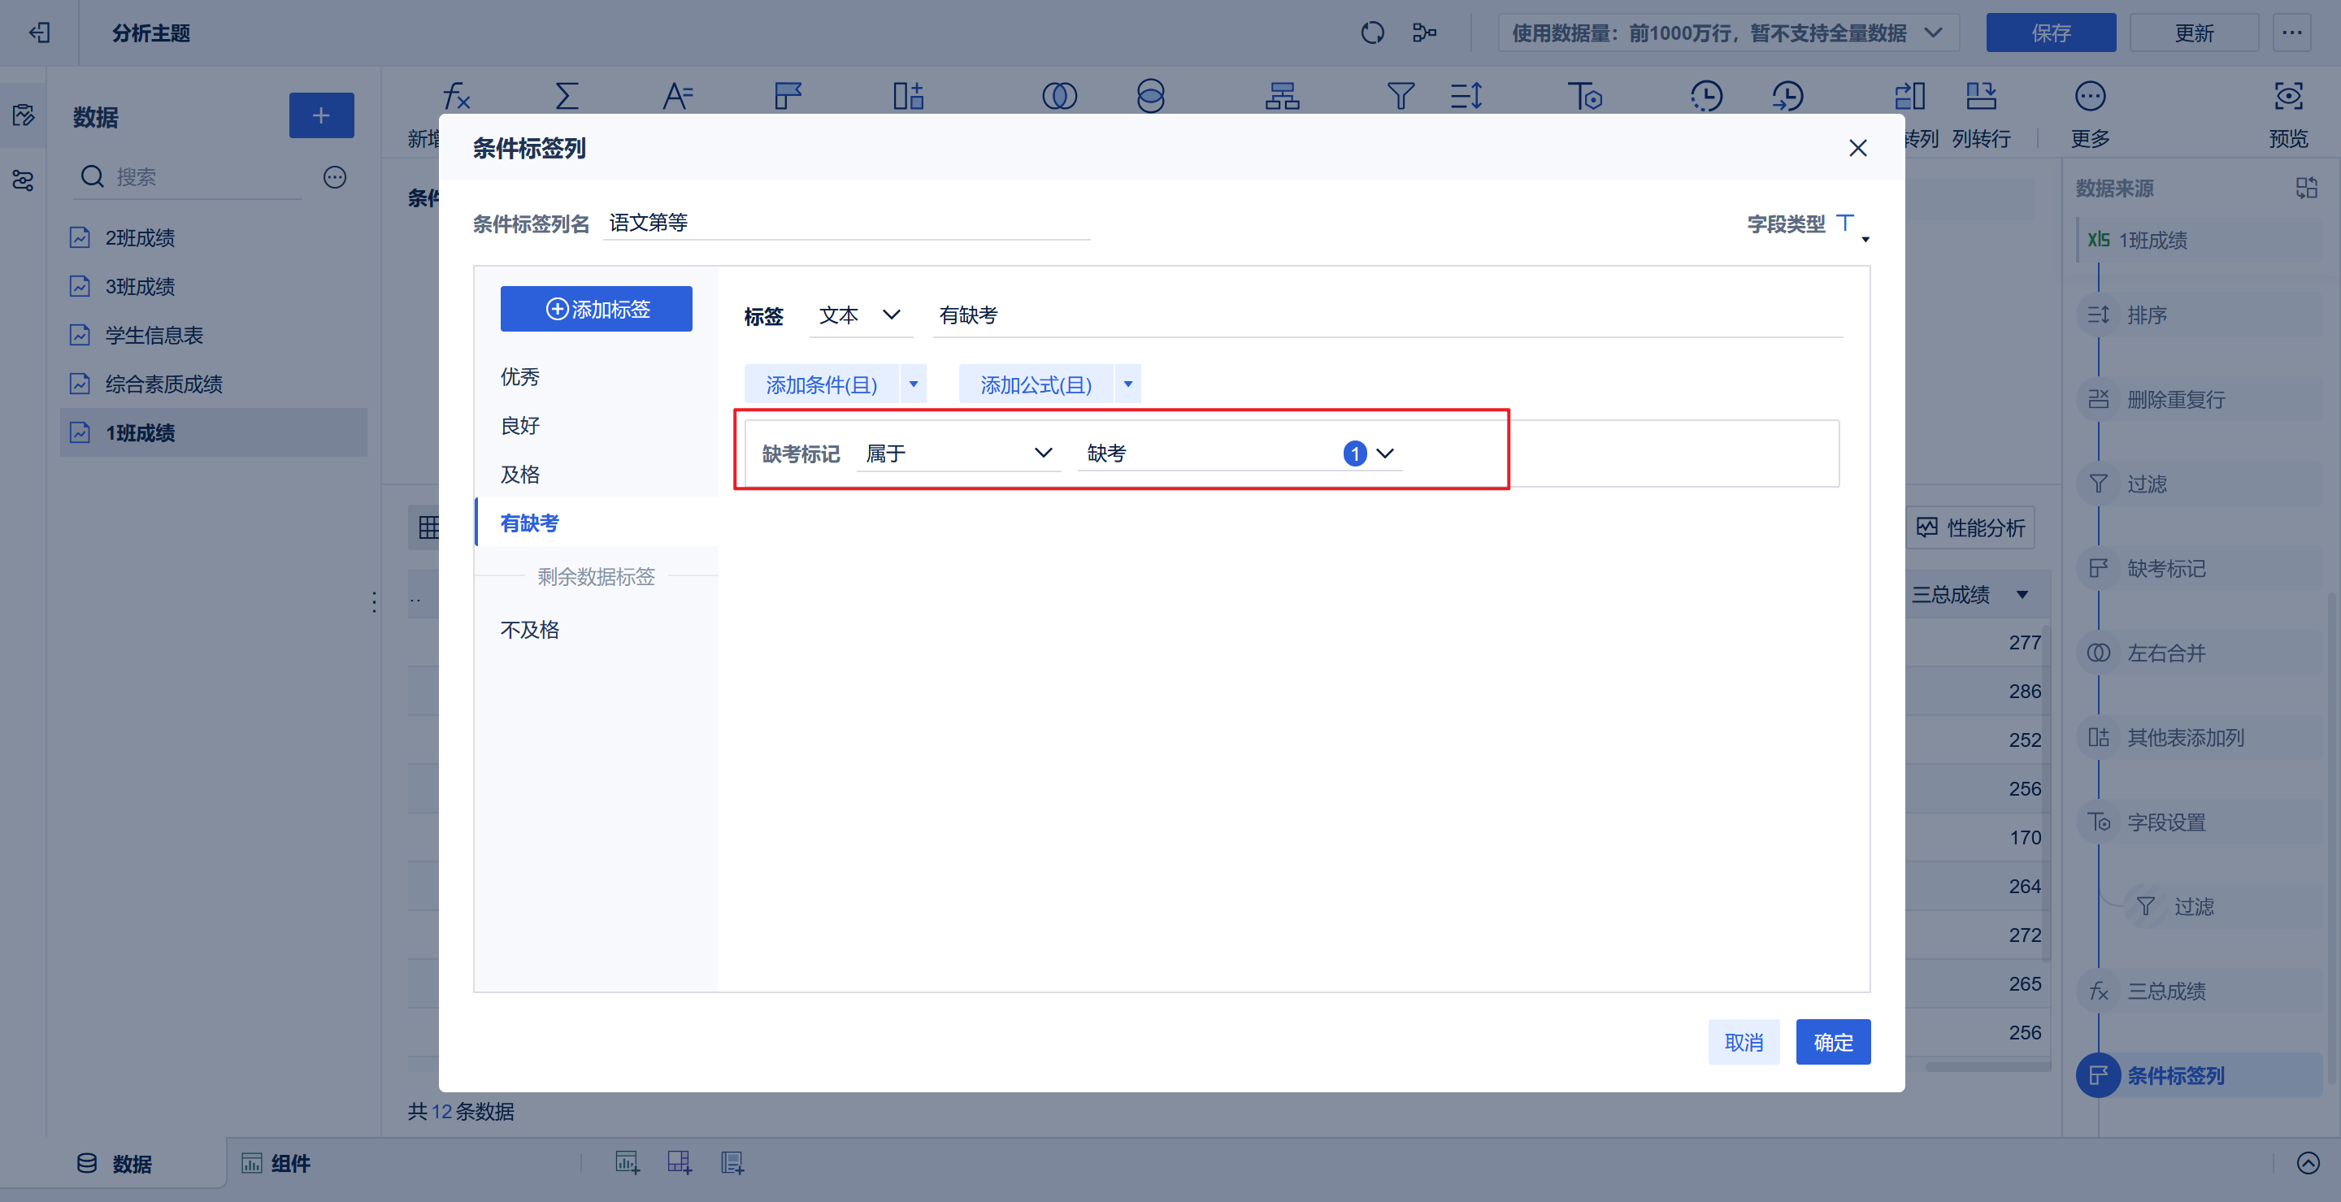The height and width of the screenshot is (1202, 2341).
Task: Click the blue plus button to add data
Action: click(x=321, y=115)
